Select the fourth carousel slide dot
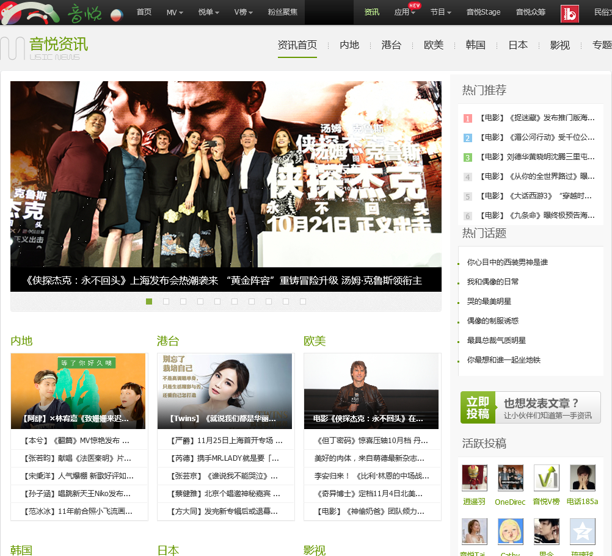Viewport: 612px width, 556px height. 200,301
